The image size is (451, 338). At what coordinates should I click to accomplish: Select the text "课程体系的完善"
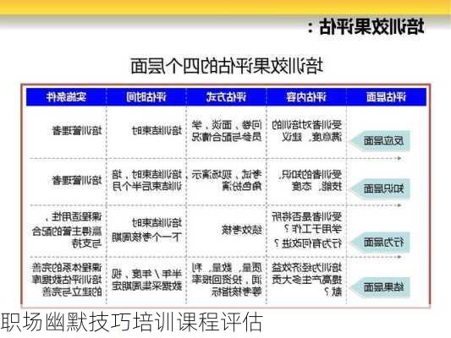tap(67, 268)
